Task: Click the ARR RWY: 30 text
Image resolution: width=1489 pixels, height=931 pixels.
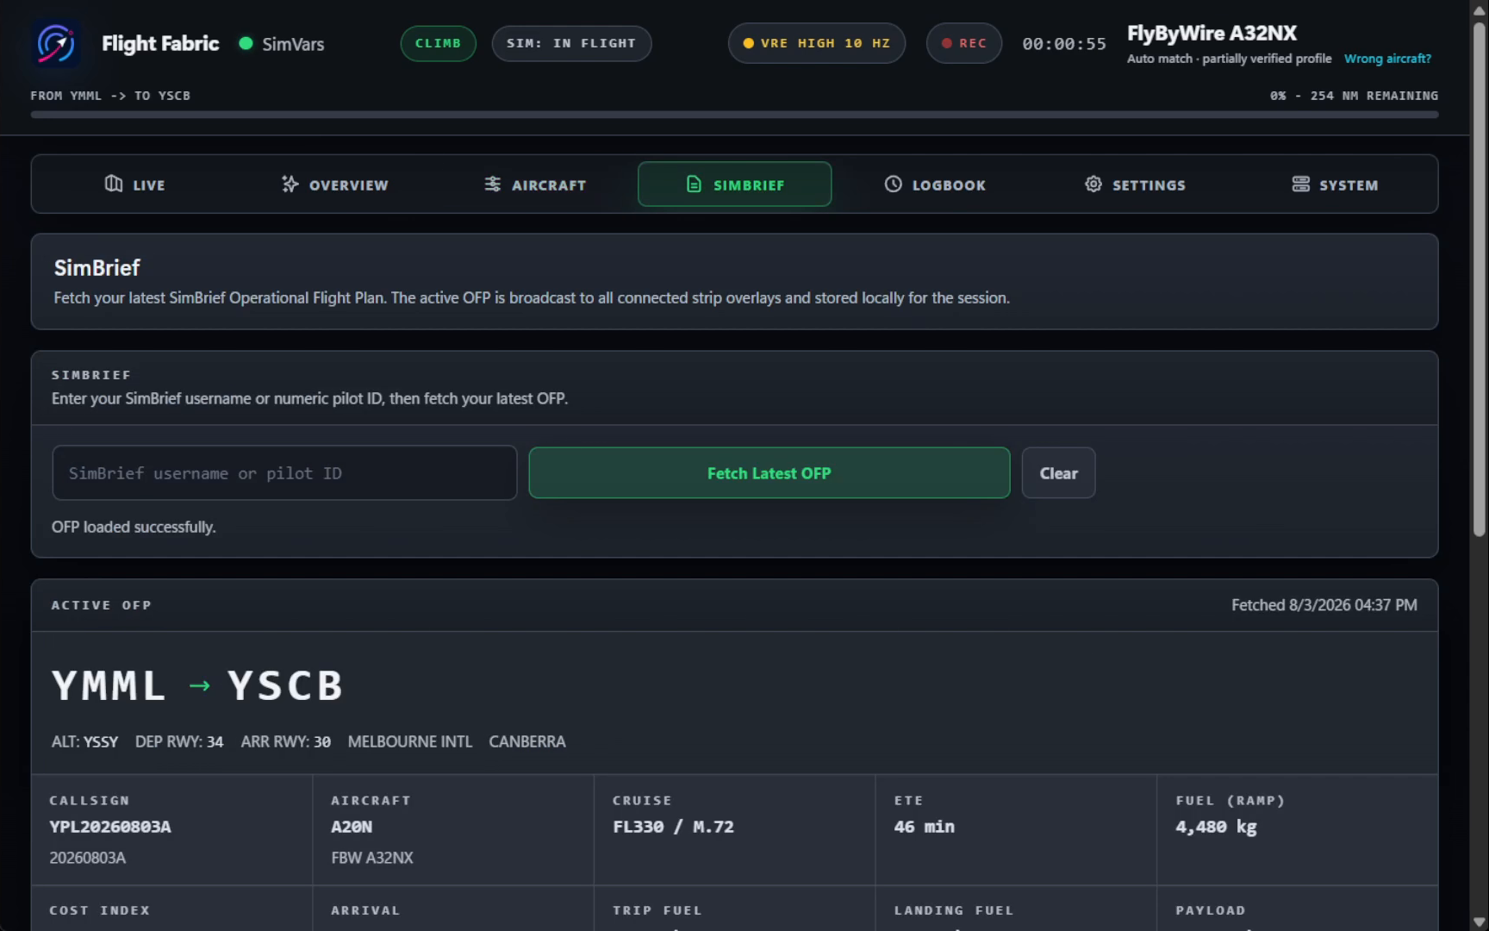Action: [x=286, y=742]
